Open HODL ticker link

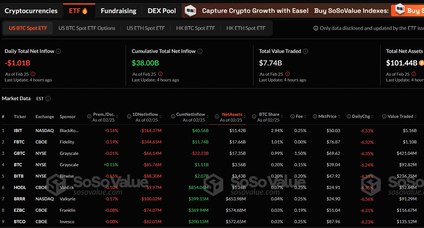(20, 188)
